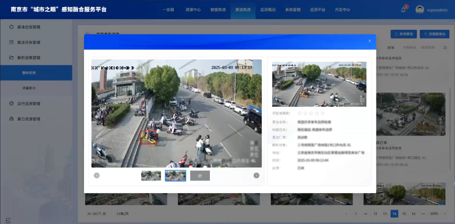Click the next thumbnail arrow in carousel
The image size is (455, 224).
[x=256, y=175]
